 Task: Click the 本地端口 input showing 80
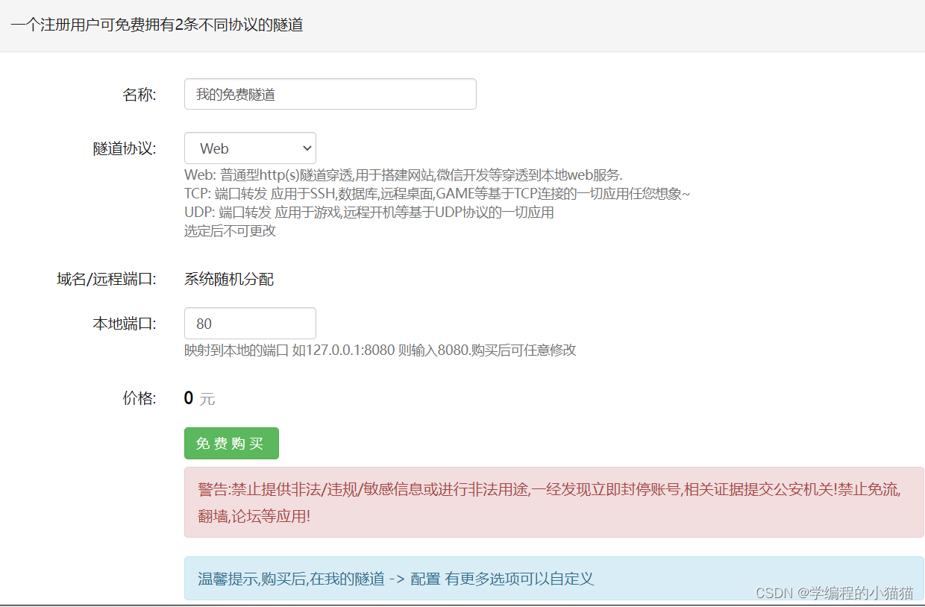250,324
